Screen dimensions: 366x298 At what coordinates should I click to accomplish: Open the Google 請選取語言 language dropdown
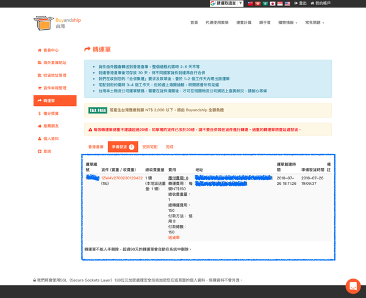click(x=226, y=4)
